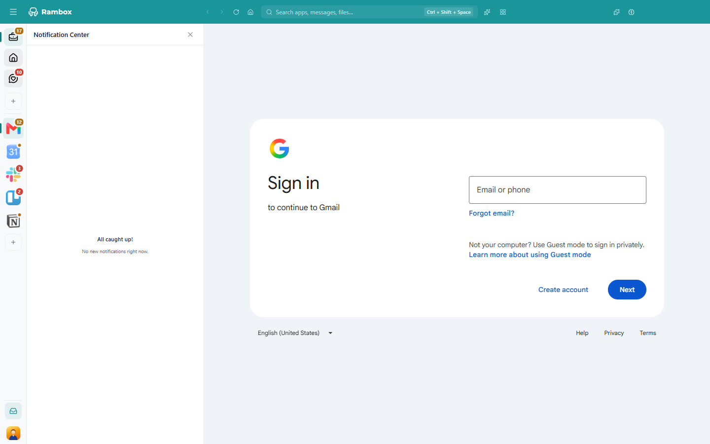Screen dimensions: 710x444
Task: Click the blue Next button
Action: point(627,290)
